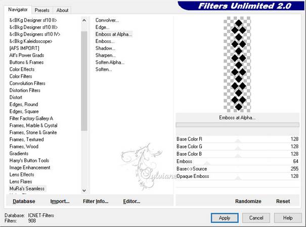Adjust the Base<->Source slider
This screenshot has height=227, width=306.
coord(238,169)
